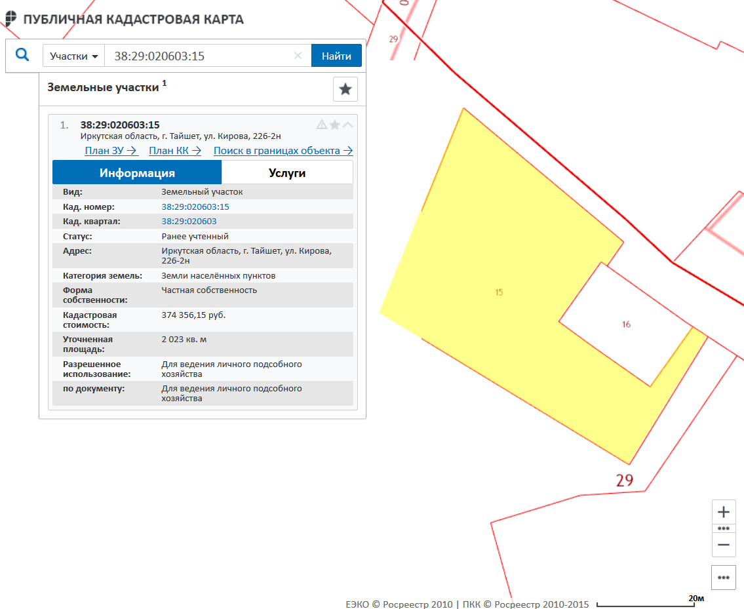Click the status value Ранее учтенный
744x609 pixels.
coord(195,236)
